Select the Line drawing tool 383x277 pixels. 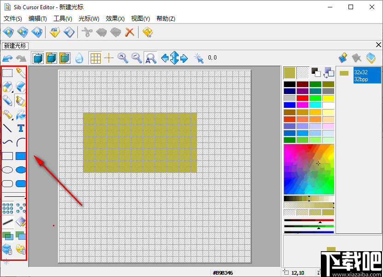click(x=7, y=129)
